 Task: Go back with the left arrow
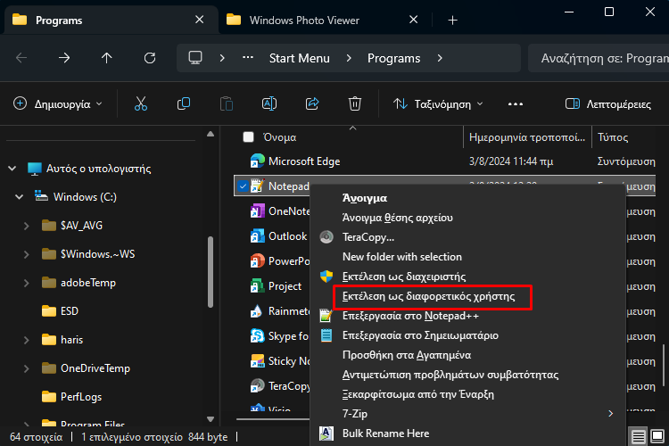click(x=21, y=58)
